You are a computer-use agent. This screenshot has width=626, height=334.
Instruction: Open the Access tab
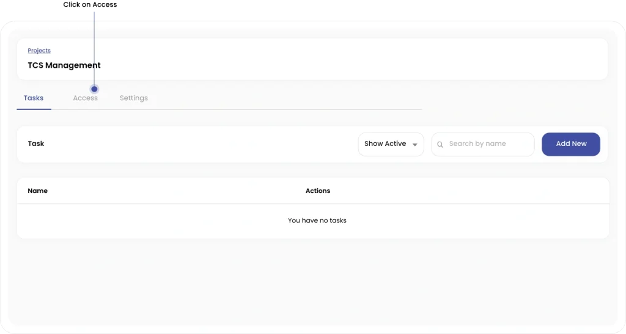85,98
